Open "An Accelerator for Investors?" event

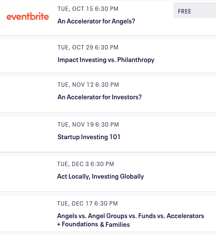point(100,97)
